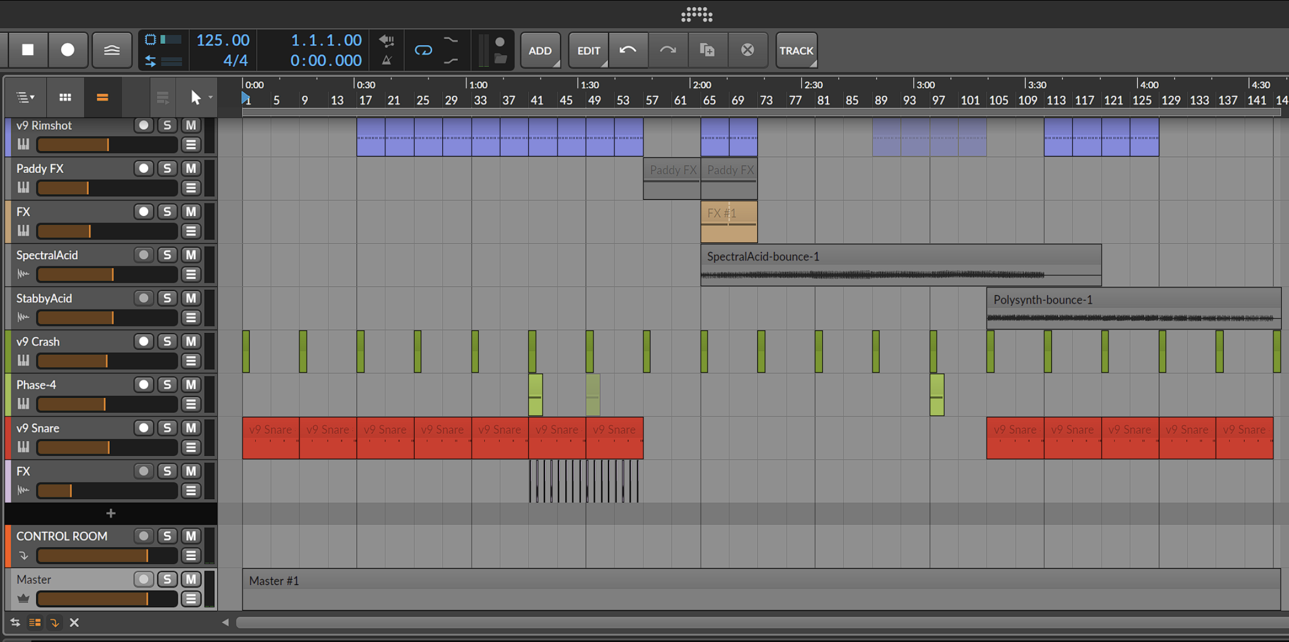
Task: Open automation lanes for Master track
Action: (x=191, y=599)
